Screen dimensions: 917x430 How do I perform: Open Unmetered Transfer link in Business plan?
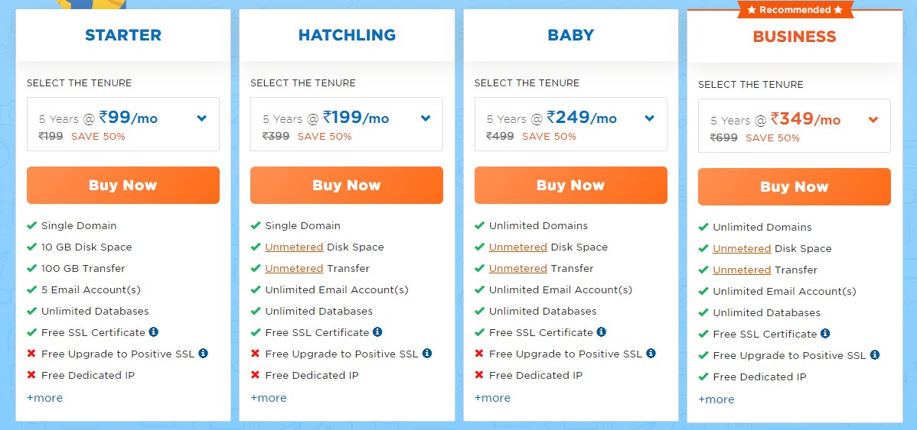(x=742, y=270)
